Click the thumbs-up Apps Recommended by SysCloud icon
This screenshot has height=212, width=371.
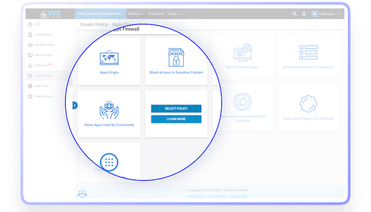pos(243,102)
